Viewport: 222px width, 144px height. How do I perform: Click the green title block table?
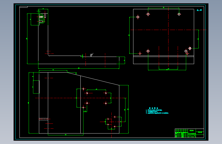point(189,133)
